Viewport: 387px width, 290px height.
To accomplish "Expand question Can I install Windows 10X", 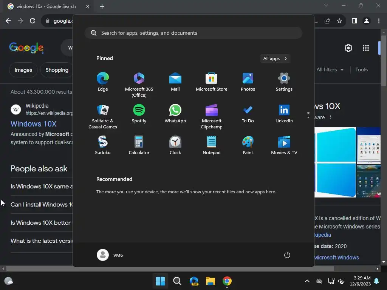I will [42, 204].
